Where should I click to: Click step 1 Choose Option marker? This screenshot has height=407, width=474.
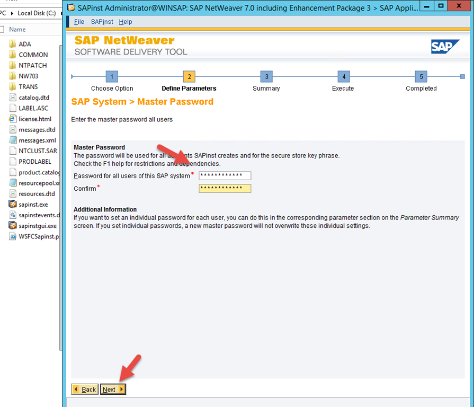pyautogui.click(x=112, y=76)
